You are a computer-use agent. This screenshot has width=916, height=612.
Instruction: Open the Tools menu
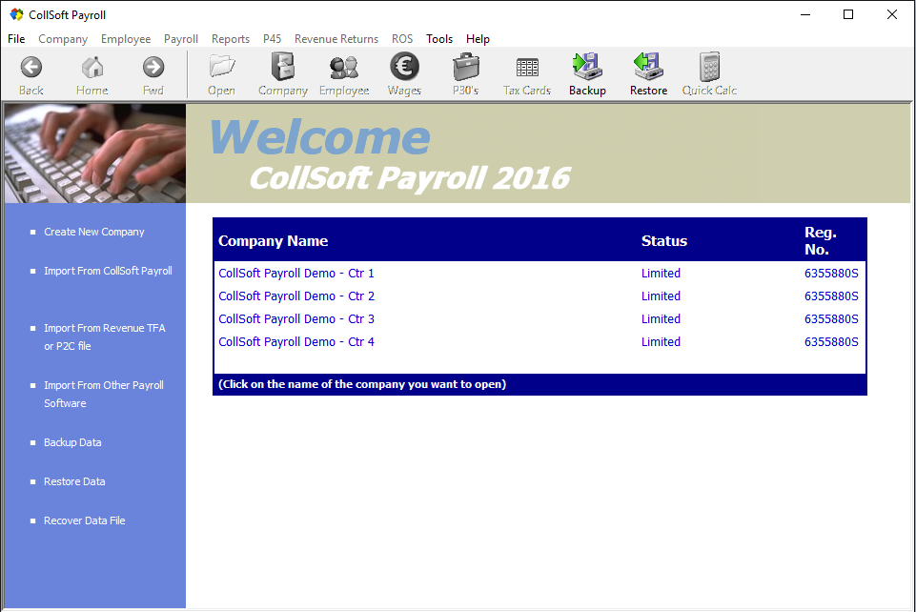pos(439,39)
